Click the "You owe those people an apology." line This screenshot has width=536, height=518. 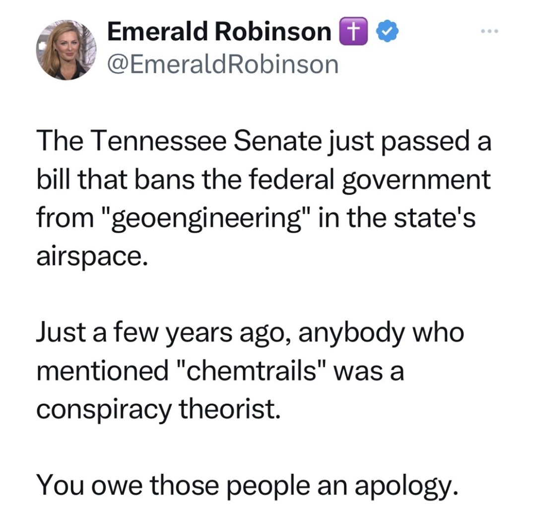(247, 486)
